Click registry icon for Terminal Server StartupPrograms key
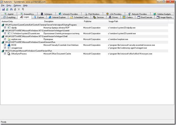176x125 pixels. pos(3,25)
